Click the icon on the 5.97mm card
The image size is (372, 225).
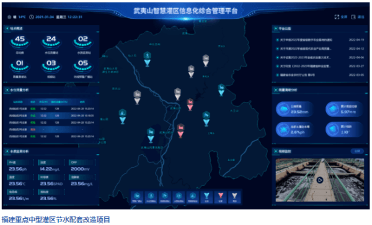tap(332, 109)
